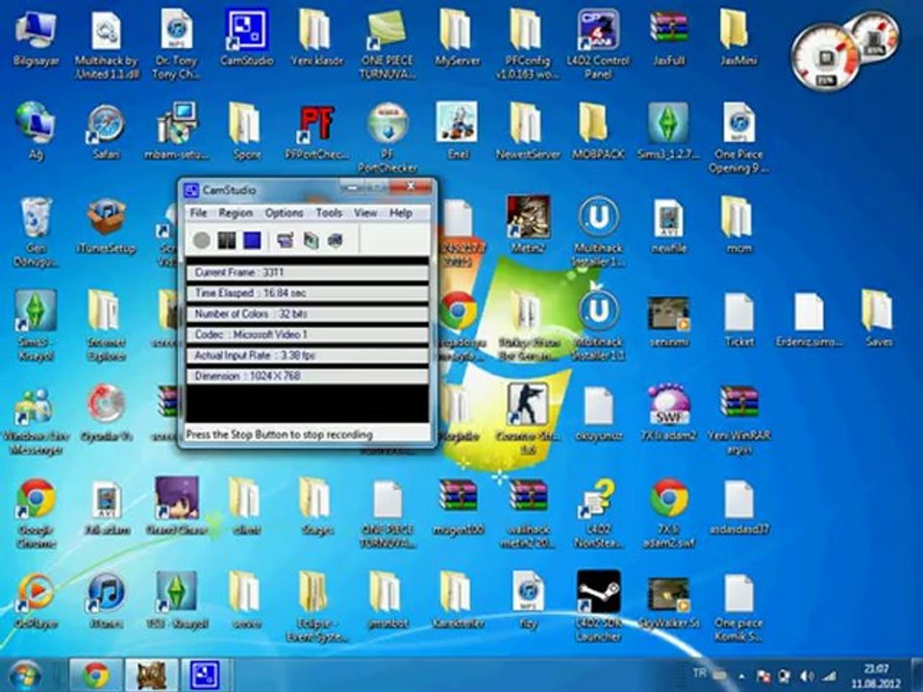The height and width of the screenshot is (692, 923).
Task: Click the CamStudio Record button
Action: tap(201, 240)
